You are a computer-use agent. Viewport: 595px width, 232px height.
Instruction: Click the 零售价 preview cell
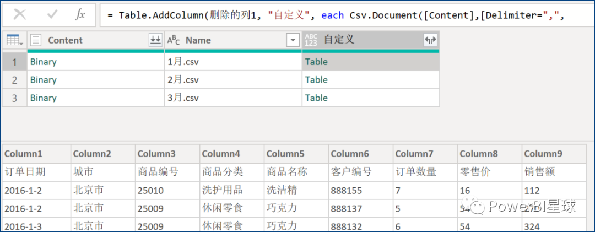click(x=490, y=172)
